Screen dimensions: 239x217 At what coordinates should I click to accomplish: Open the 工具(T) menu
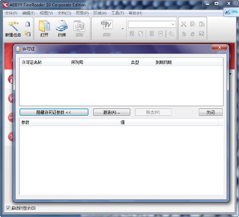118,13
